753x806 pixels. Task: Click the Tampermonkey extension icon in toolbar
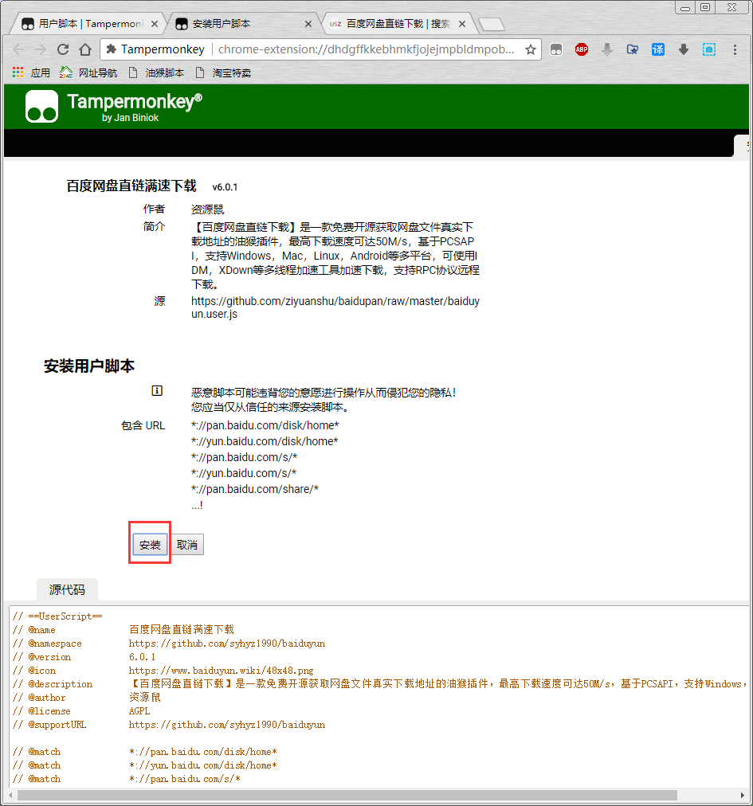tap(556, 49)
